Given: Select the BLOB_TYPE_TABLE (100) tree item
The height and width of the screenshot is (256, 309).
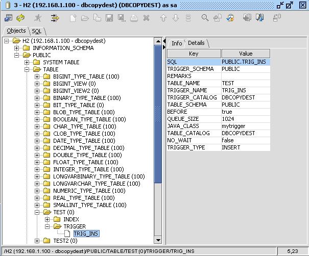Looking at the screenshot, I should click(x=84, y=112).
